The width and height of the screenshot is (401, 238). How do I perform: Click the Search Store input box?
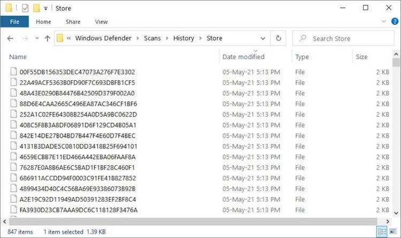pos(343,39)
